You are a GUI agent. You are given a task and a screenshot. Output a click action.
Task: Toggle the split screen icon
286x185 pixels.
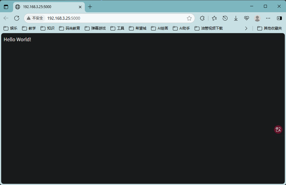(x=279, y=18)
